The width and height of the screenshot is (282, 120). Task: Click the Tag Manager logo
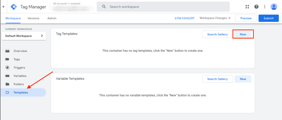tap(14, 7)
